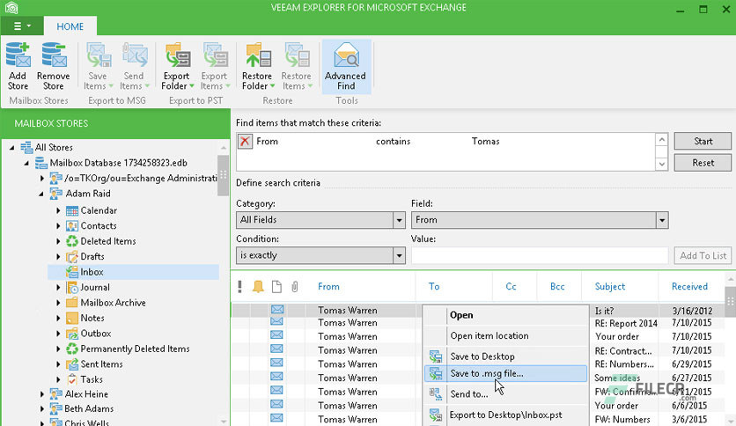736x426 pixels.
Task: Select the Journal folder icon
Action: click(72, 288)
